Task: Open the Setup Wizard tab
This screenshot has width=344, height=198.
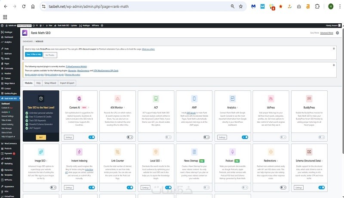Action: [50, 83]
